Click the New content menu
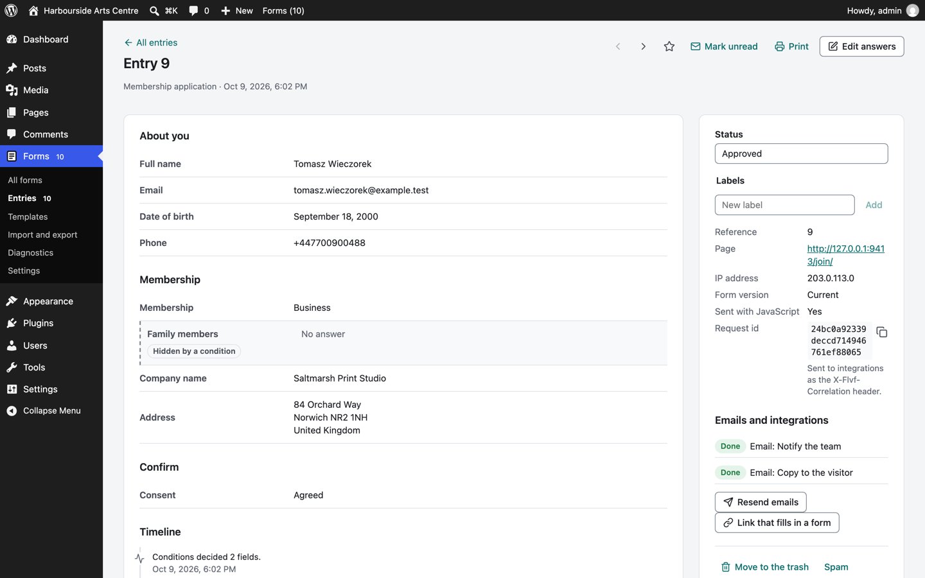Screen dimensions: 925x578 pyautogui.click(x=237, y=10)
